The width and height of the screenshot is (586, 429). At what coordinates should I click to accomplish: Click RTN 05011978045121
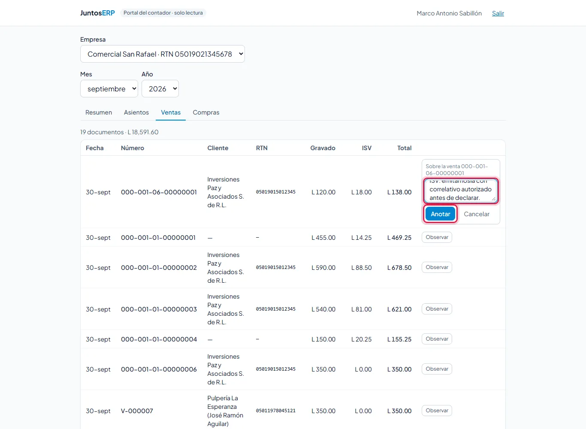(x=276, y=411)
